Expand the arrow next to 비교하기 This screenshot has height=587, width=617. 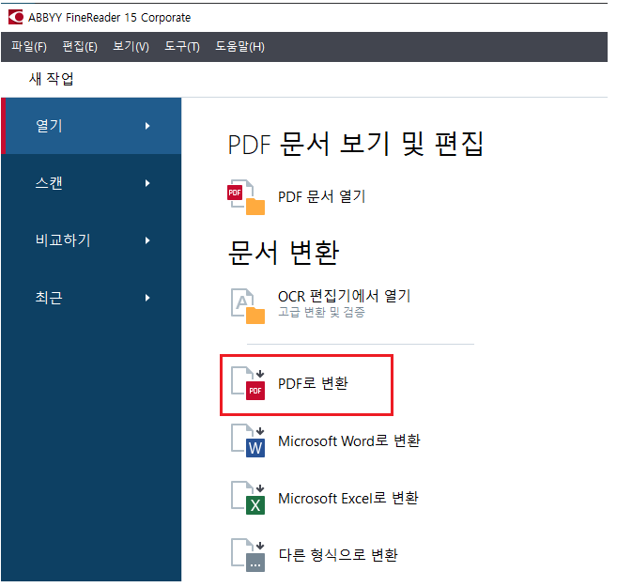[147, 240]
